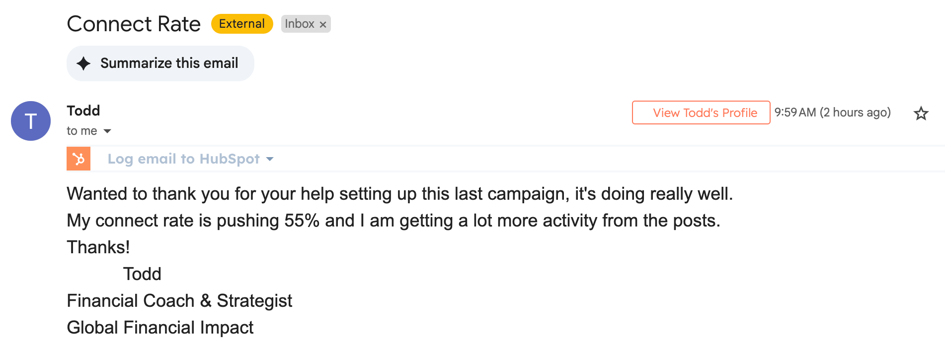Open Todd's round avatar icon
945x340 pixels.
(x=31, y=121)
